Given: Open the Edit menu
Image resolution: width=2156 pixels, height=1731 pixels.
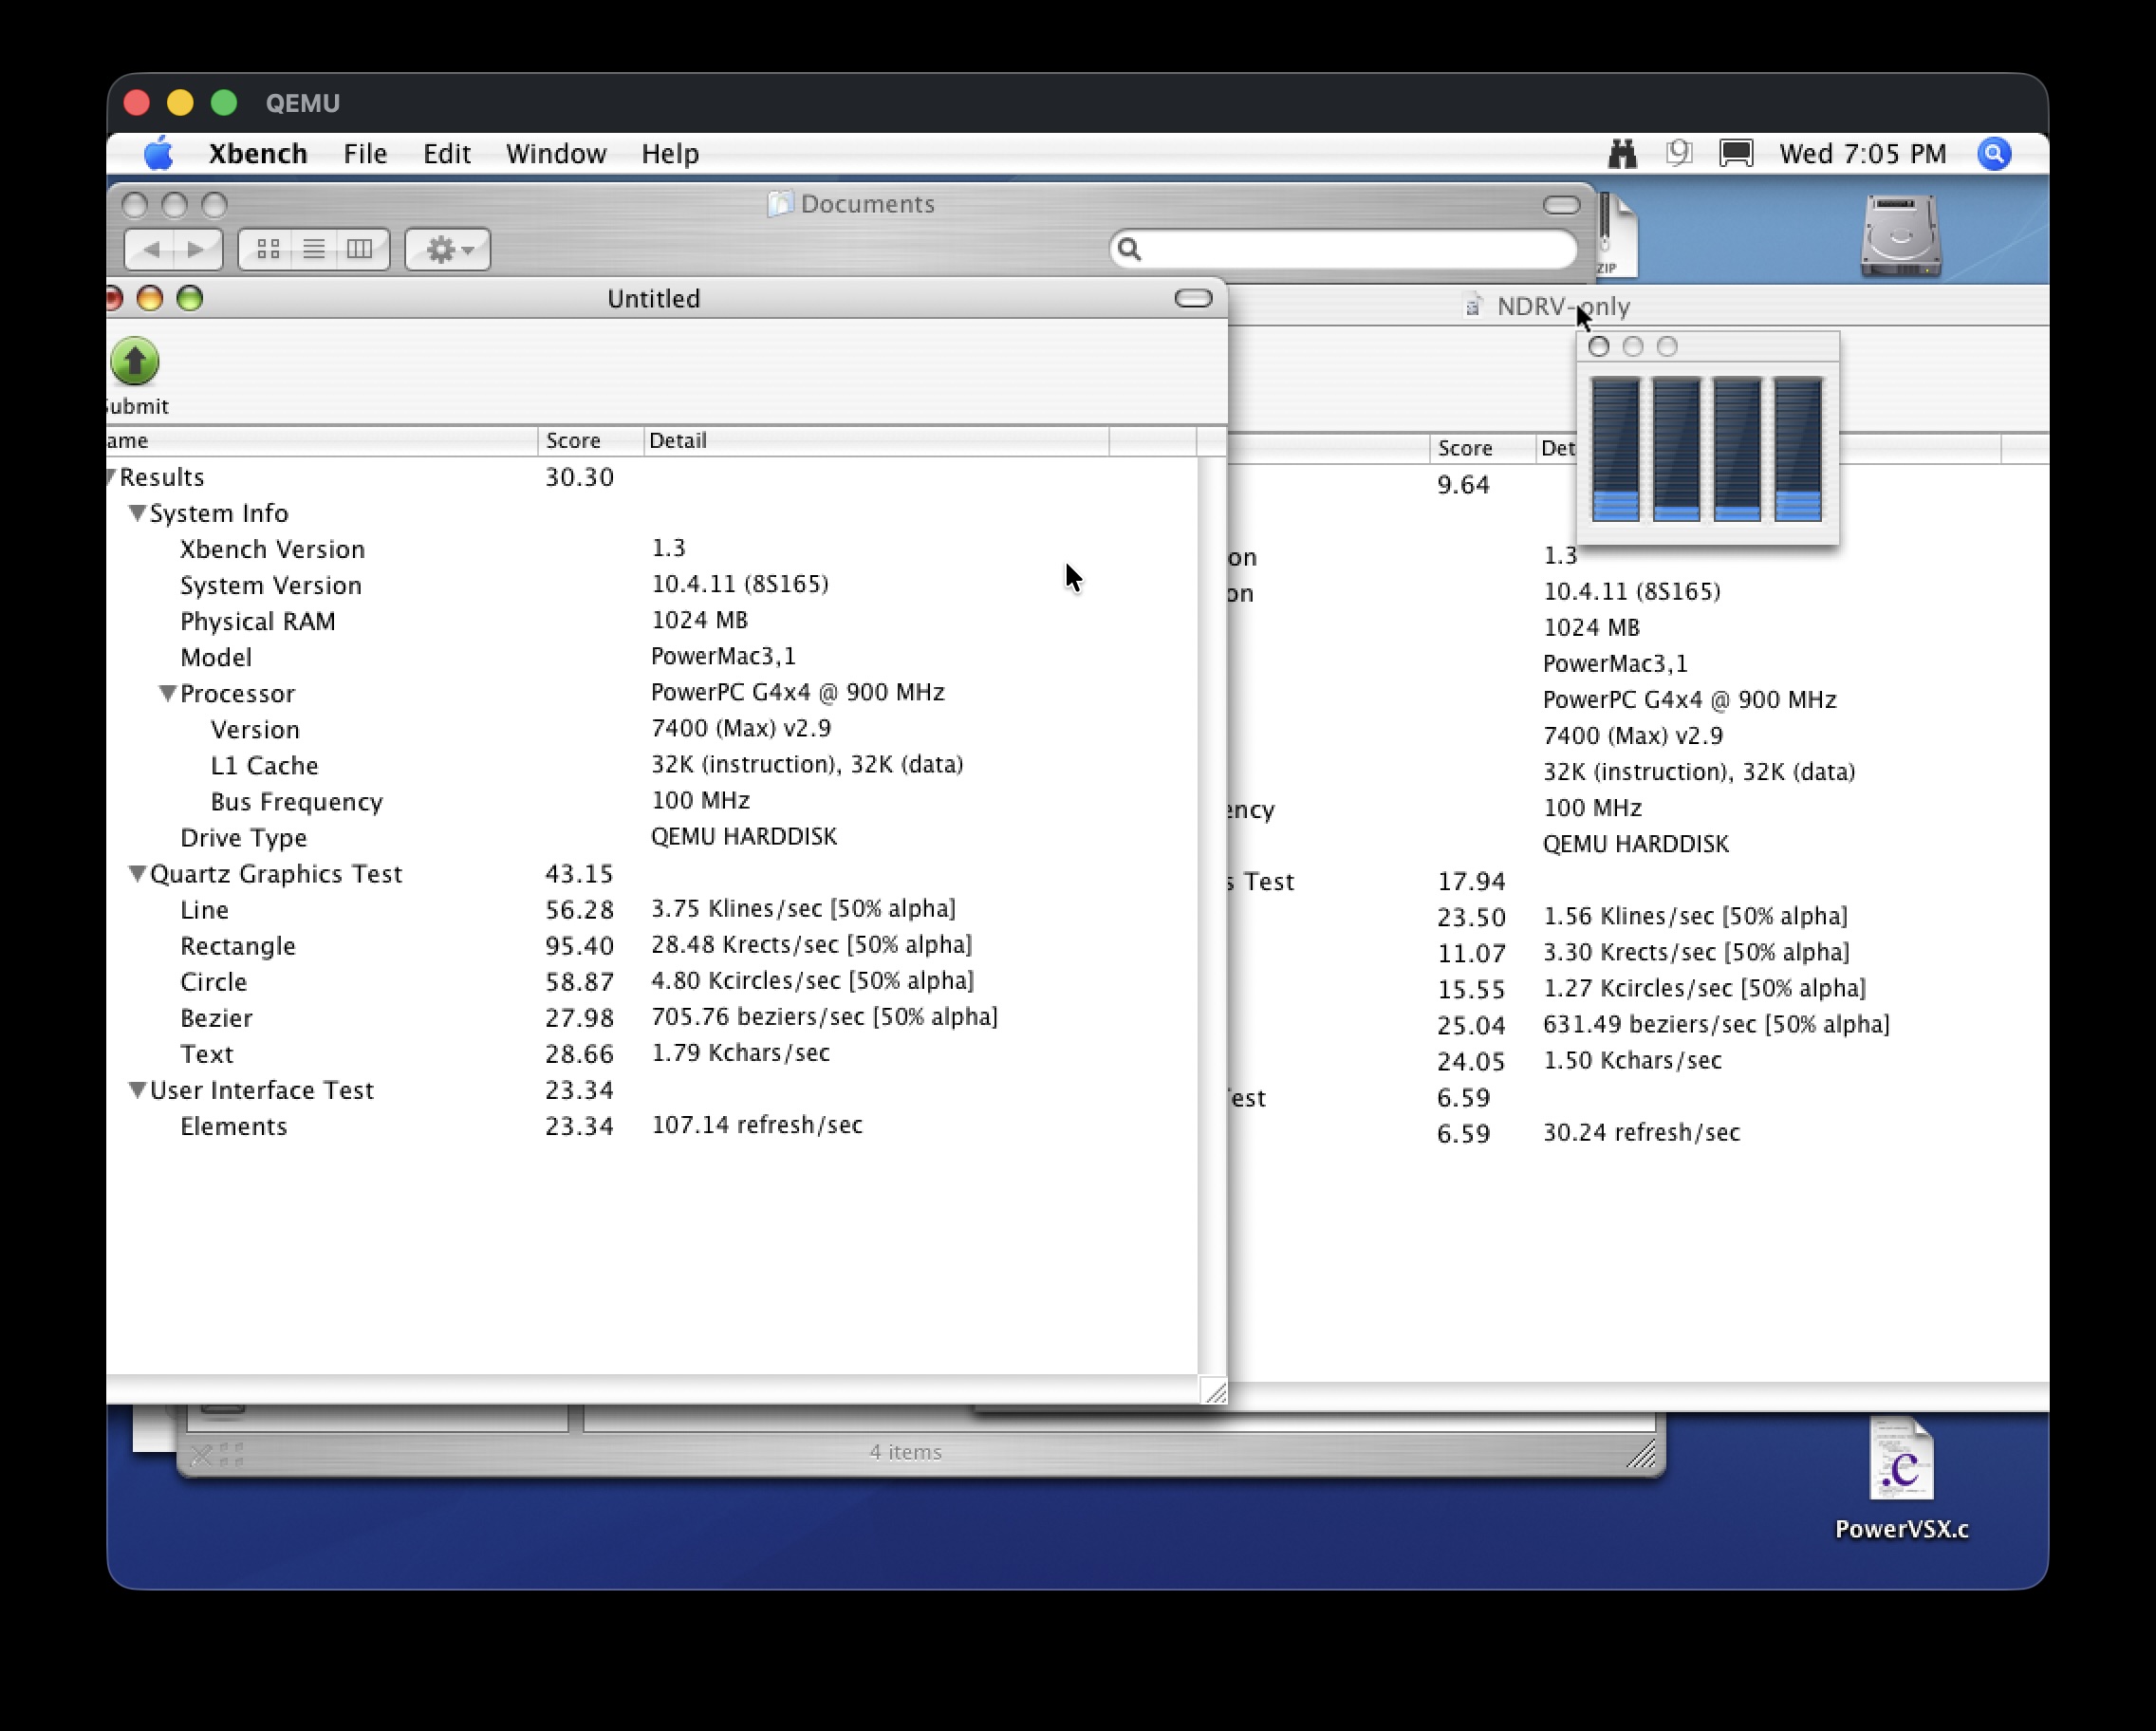Looking at the screenshot, I should (446, 154).
